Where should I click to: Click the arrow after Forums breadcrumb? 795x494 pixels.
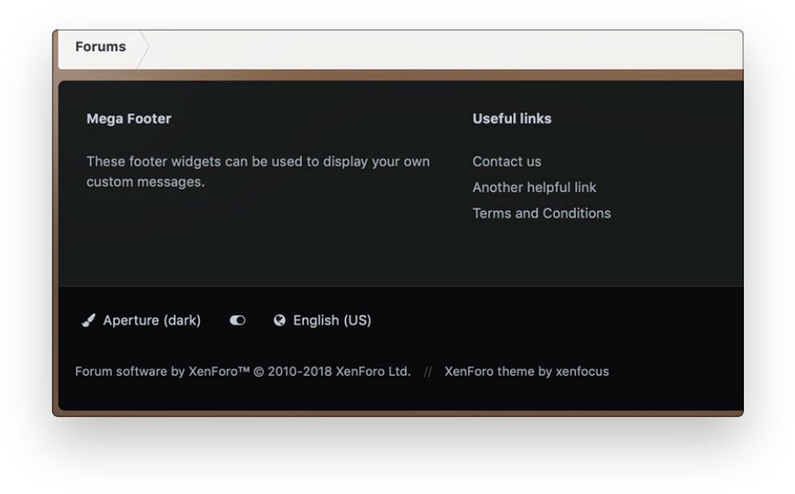[144, 48]
